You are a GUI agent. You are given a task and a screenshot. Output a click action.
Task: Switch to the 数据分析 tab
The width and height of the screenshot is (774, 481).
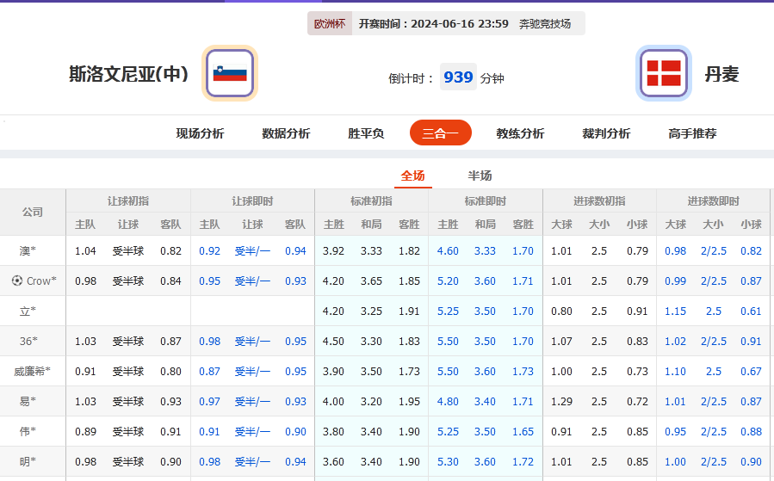pos(286,133)
